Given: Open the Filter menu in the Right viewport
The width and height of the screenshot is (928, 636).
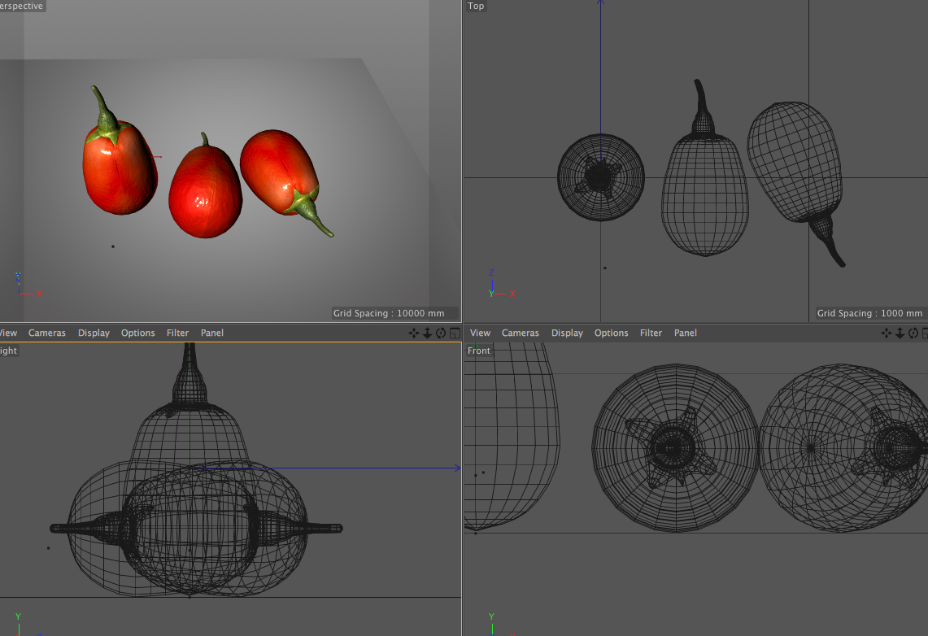Looking at the screenshot, I should tap(177, 333).
